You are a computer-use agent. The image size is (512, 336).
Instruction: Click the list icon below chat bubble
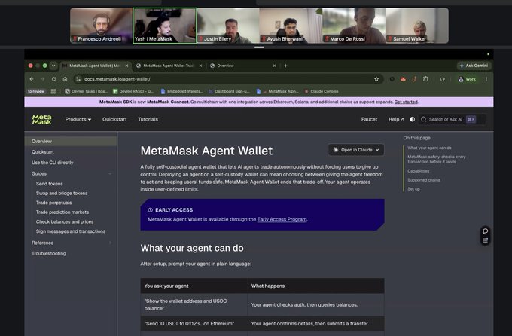click(x=485, y=240)
